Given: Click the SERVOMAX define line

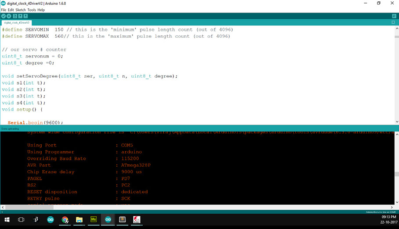Looking at the screenshot, I should 116,36.
